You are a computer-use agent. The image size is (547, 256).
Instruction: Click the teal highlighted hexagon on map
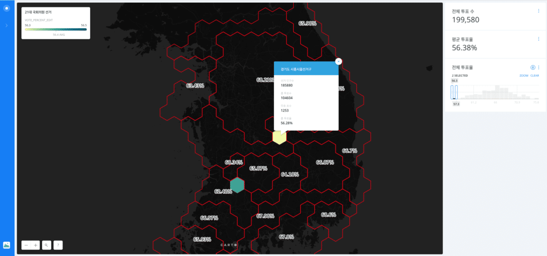click(x=237, y=185)
